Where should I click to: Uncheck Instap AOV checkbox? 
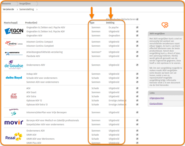[x=137, y=74]
